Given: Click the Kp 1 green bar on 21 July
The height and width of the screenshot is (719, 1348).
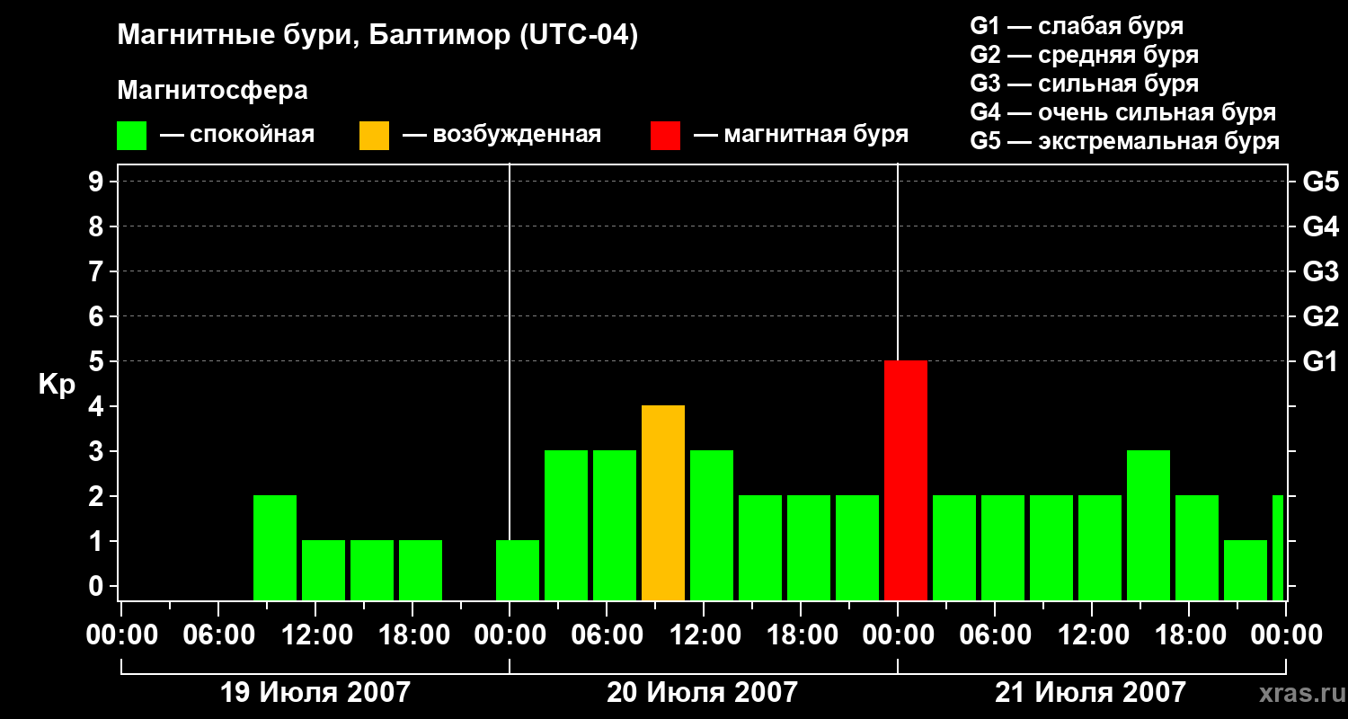Looking at the screenshot, I should (x=1246, y=571).
